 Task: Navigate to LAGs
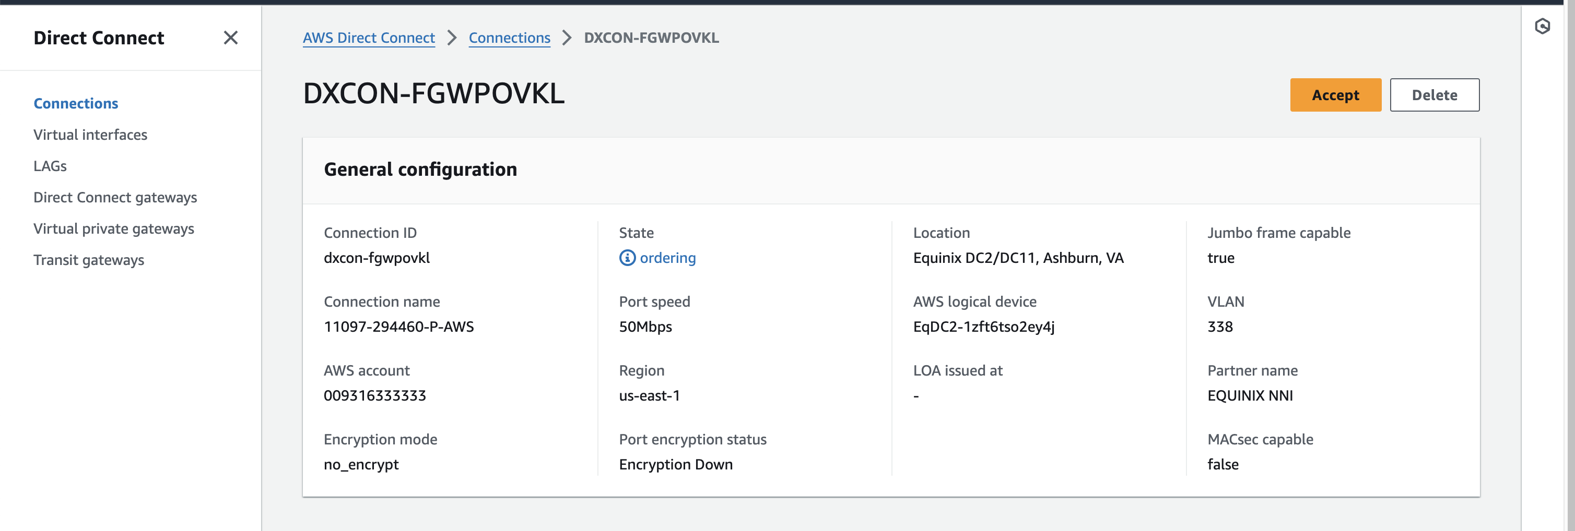click(x=50, y=165)
